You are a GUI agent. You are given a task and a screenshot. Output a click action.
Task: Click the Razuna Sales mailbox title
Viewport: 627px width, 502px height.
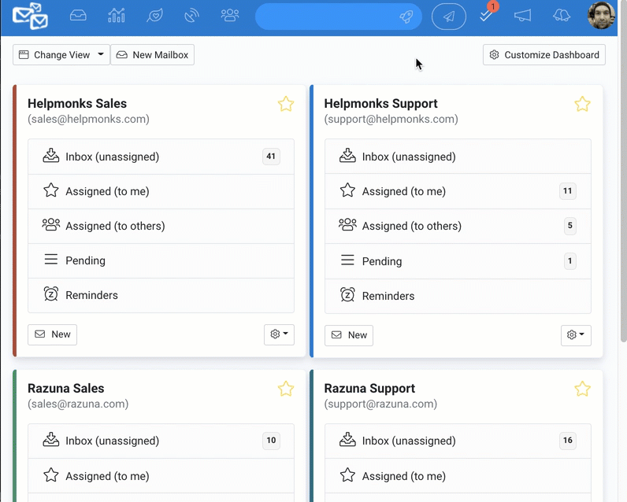coord(66,388)
